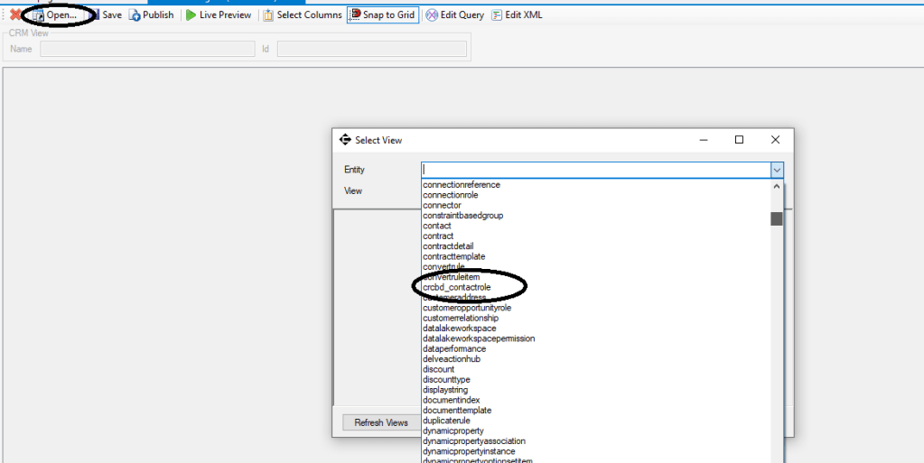This screenshot has width=924, height=463.
Task: Click the Save toolbar button
Action: 105,15
